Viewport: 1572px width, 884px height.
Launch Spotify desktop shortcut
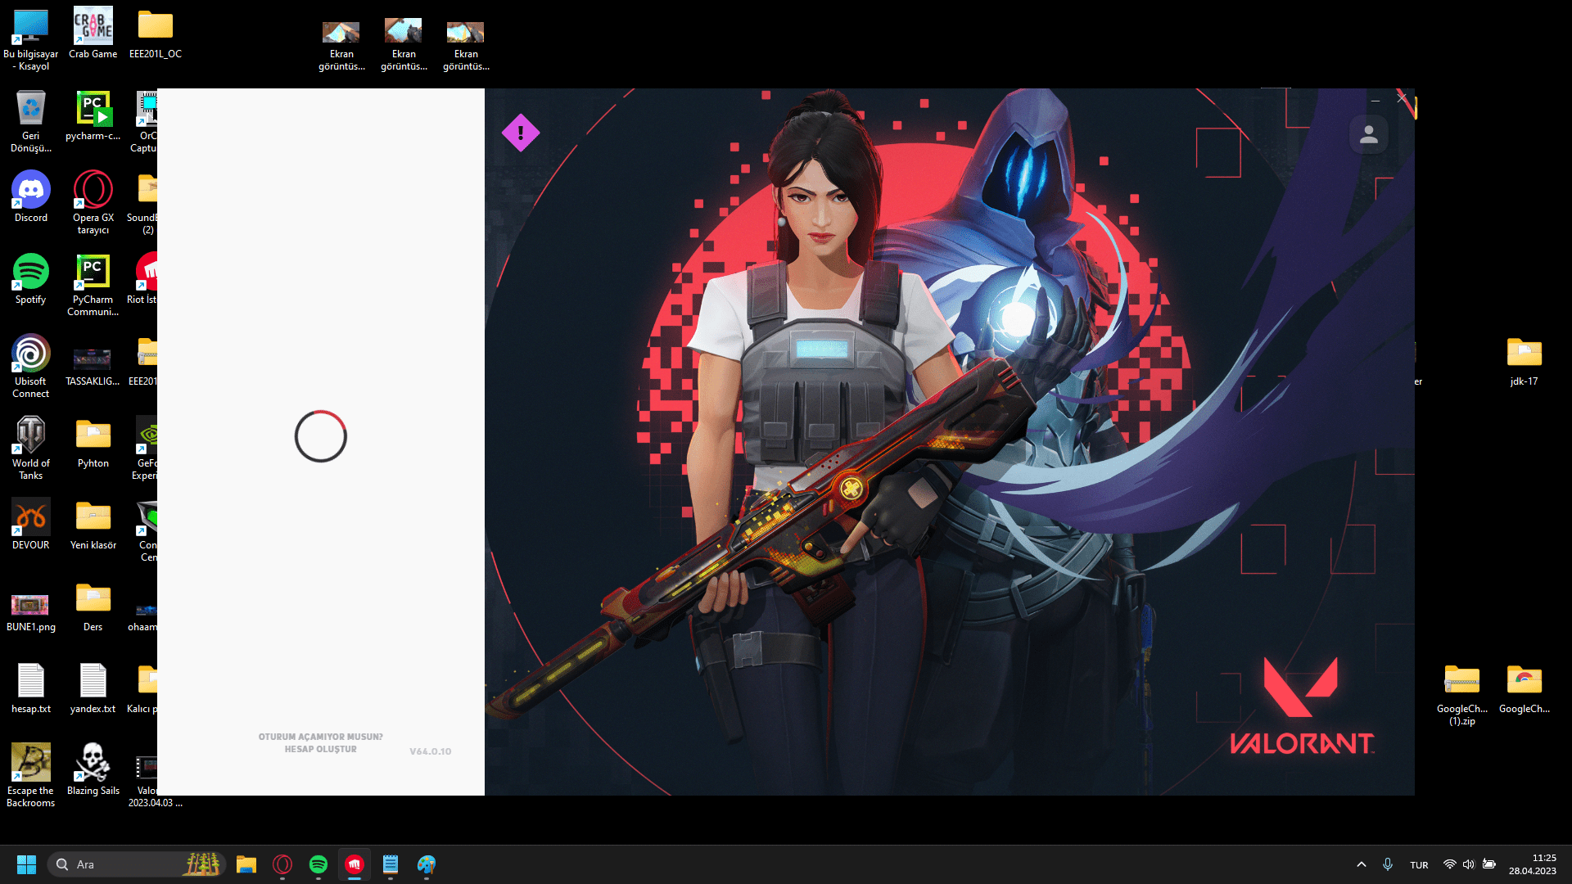(x=31, y=279)
